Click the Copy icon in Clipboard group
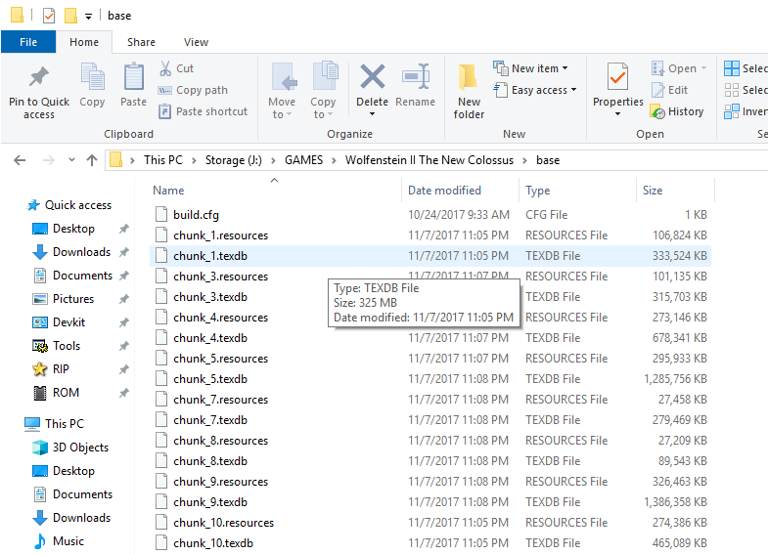The width and height of the screenshot is (768, 555). 92,76
